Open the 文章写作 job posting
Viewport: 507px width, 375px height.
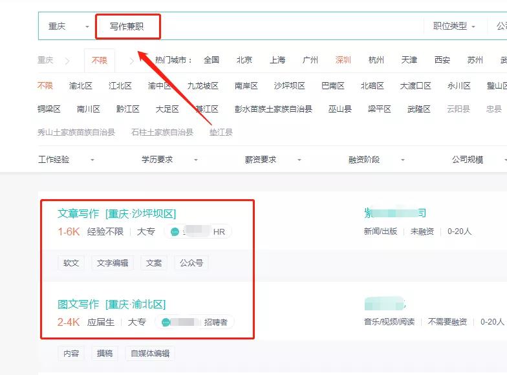coord(78,213)
